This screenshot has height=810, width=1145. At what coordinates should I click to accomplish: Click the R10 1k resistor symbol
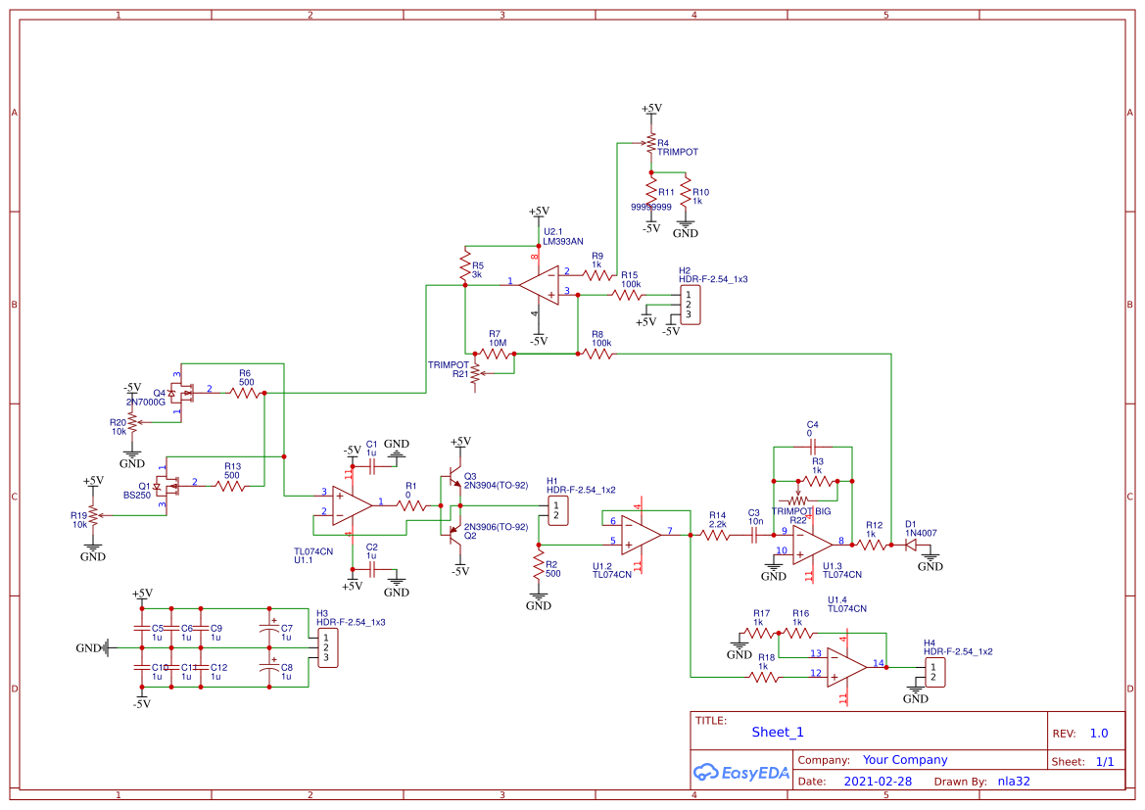click(x=685, y=194)
